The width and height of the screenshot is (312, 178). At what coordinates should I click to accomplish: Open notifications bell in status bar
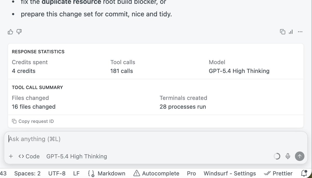click(x=304, y=173)
